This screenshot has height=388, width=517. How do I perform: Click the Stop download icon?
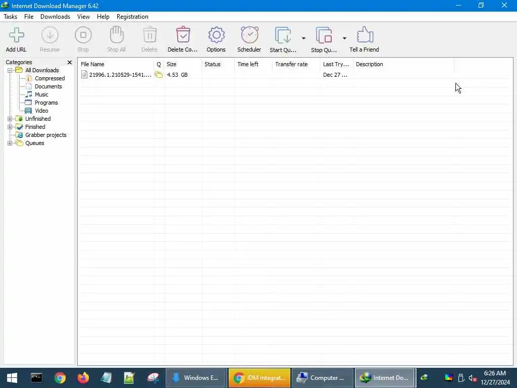(83, 35)
